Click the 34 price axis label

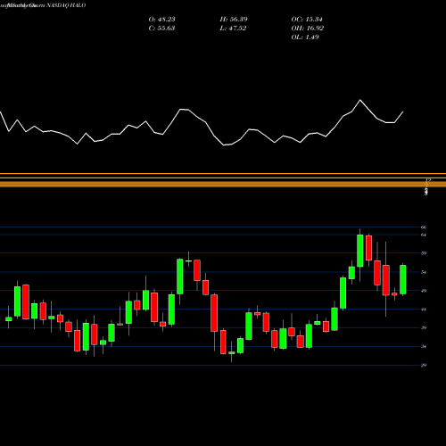click(x=424, y=346)
